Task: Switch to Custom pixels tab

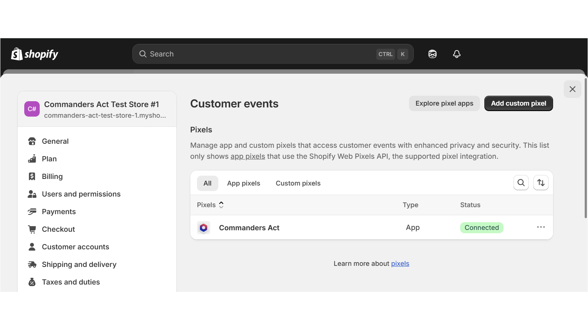Action: pyautogui.click(x=298, y=183)
